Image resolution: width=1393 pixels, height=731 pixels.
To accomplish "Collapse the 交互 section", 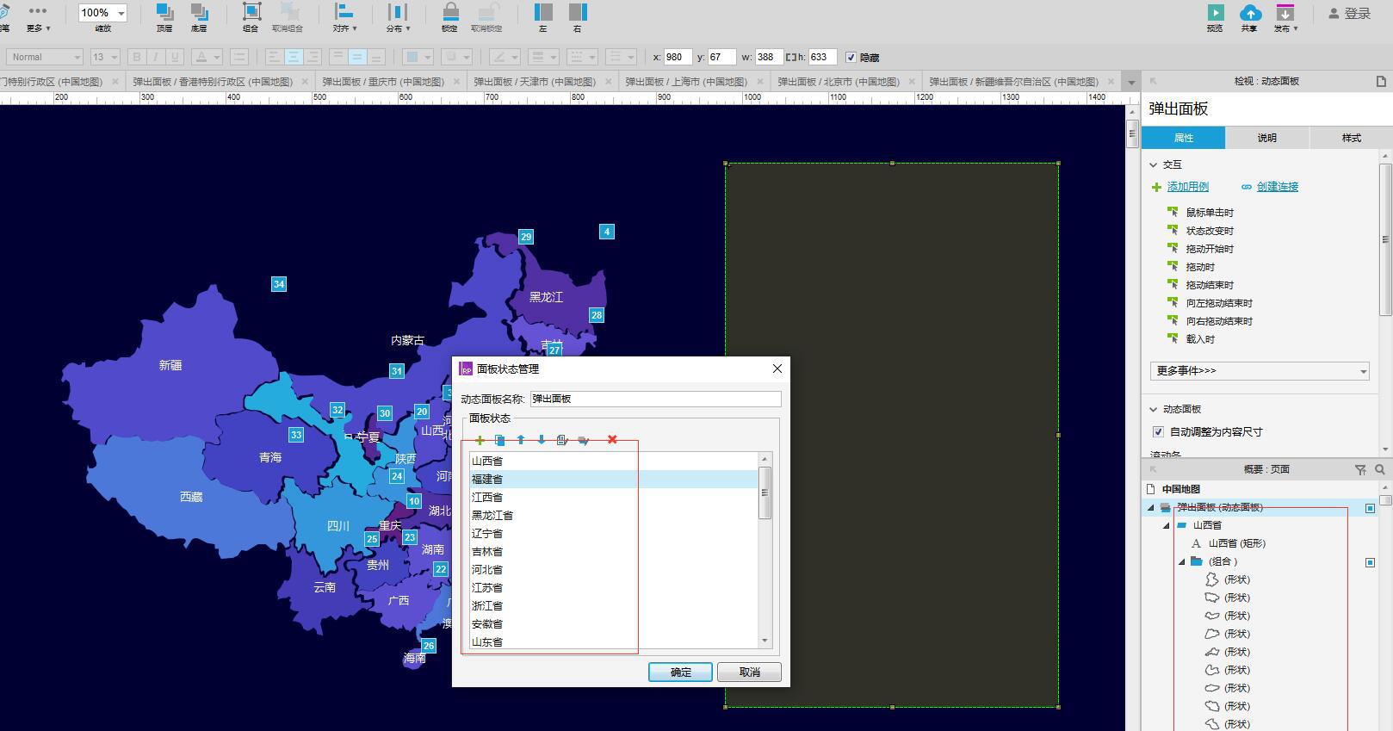I will [1154, 164].
